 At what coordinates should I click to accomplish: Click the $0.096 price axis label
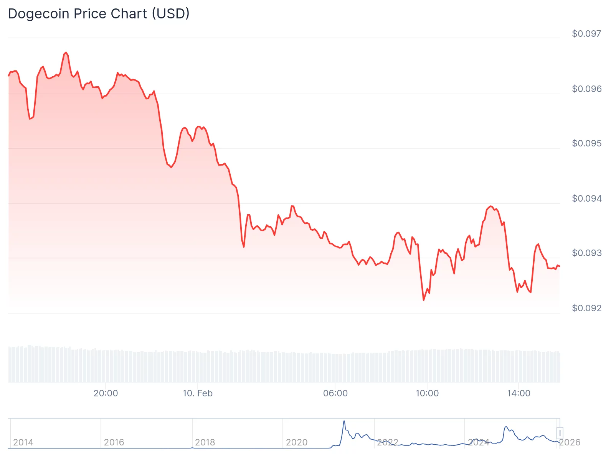click(x=586, y=89)
